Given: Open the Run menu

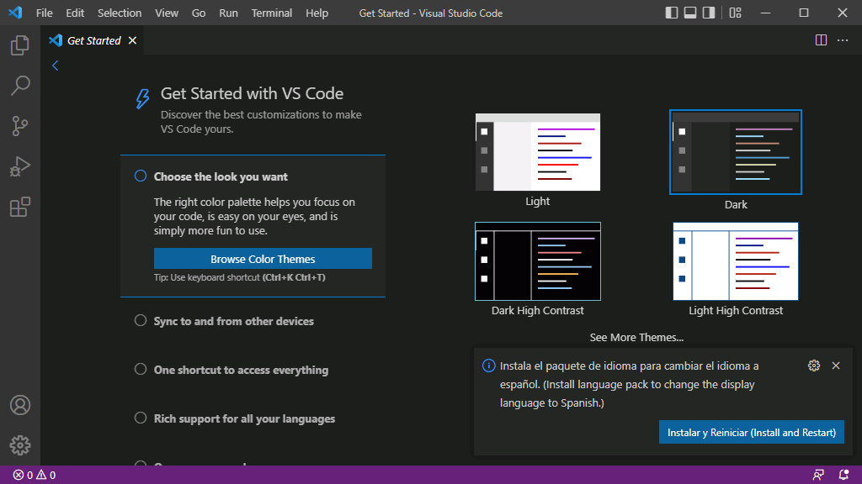Looking at the screenshot, I should [x=228, y=13].
